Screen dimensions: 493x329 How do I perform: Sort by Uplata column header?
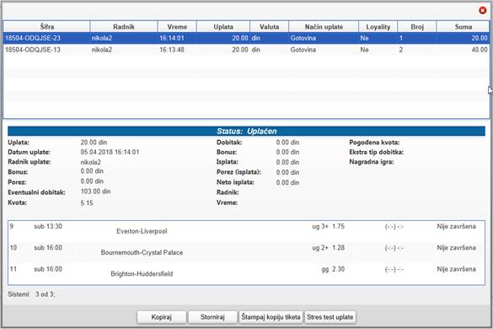tap(223, 27)
